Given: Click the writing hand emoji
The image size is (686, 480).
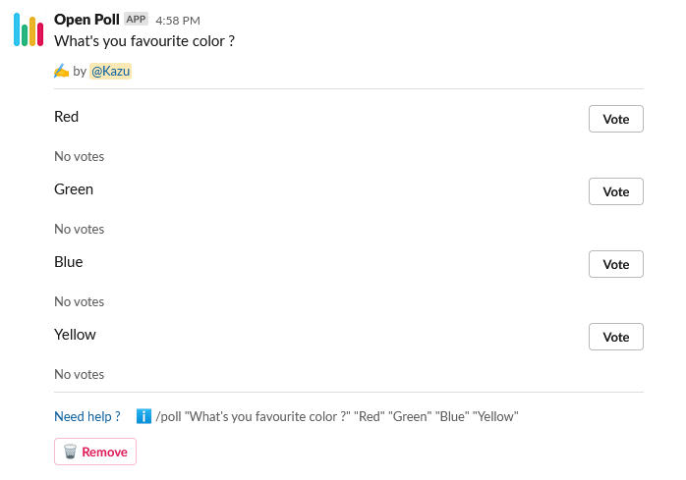Looking at the screenshot, I should (x=61, y=71).
